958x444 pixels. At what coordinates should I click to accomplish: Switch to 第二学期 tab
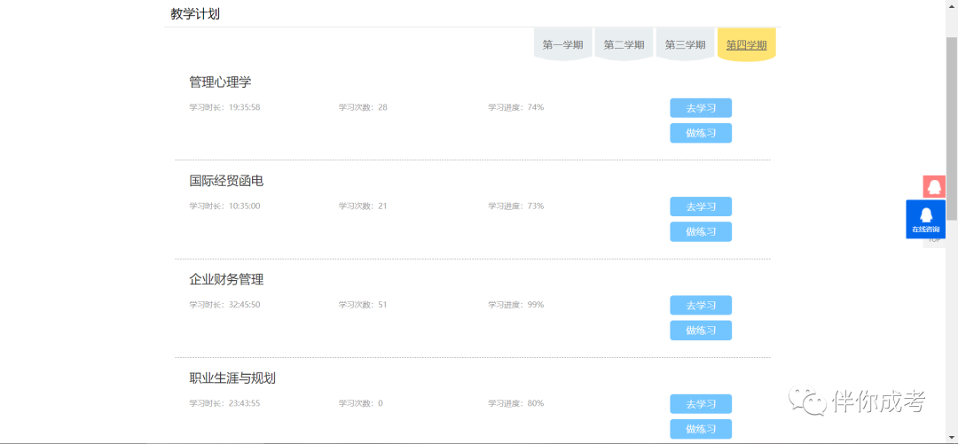click(624, 44)
